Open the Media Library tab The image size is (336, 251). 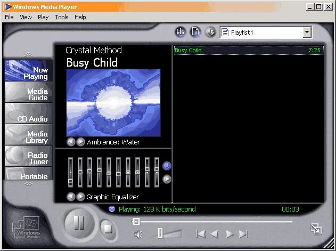pyautogui.click(x=29, y=135)
